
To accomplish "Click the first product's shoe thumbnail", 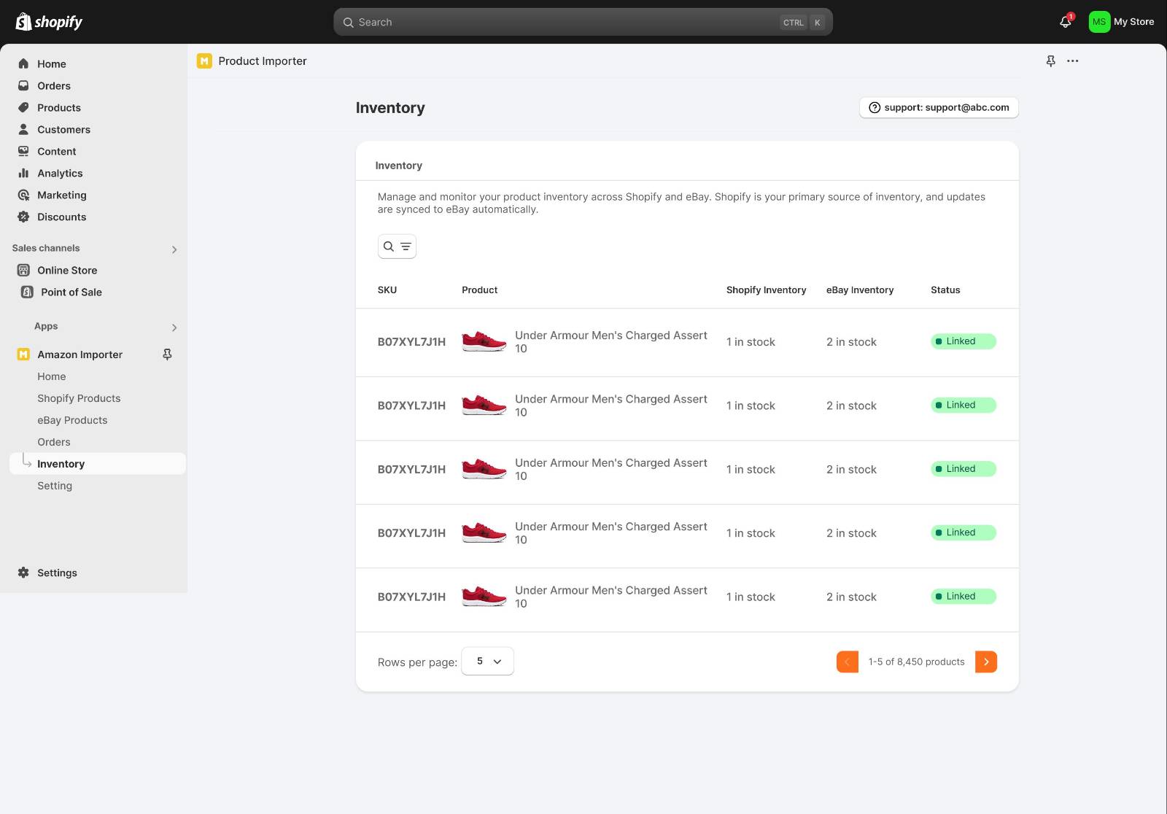I will pos(484,341).
